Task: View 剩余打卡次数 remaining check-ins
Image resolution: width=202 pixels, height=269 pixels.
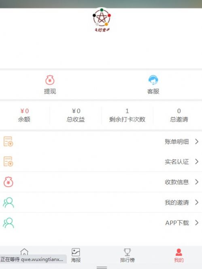Action: click(127, 115)
